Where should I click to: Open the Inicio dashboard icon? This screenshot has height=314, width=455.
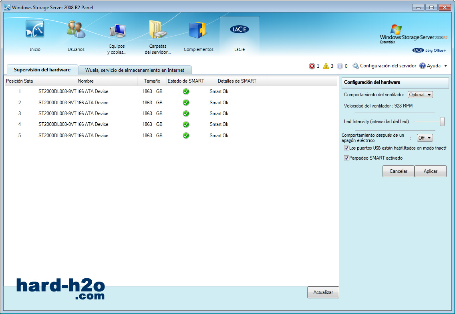pyautogui.click(x=34, y=29)
